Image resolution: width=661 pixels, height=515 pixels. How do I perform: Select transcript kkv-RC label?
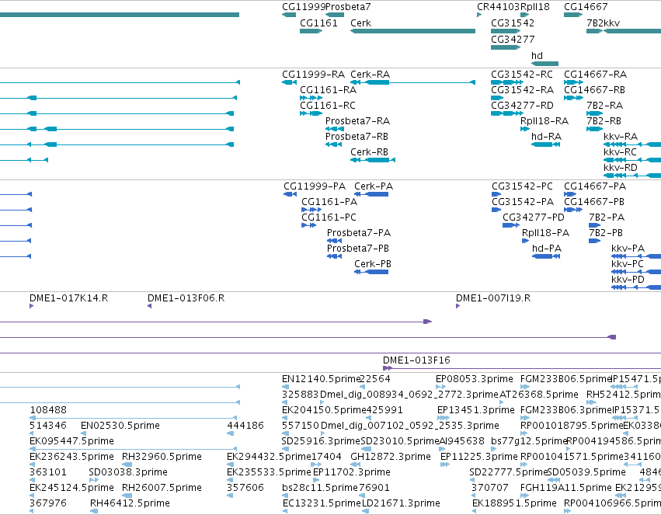[620, 152]
